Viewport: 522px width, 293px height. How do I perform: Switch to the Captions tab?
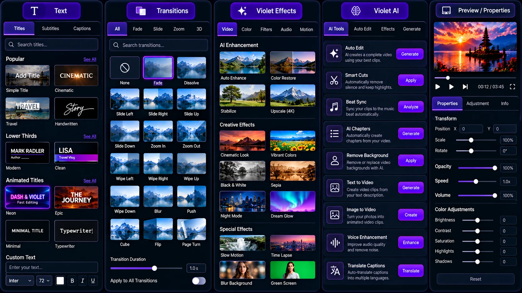point(82,28)
